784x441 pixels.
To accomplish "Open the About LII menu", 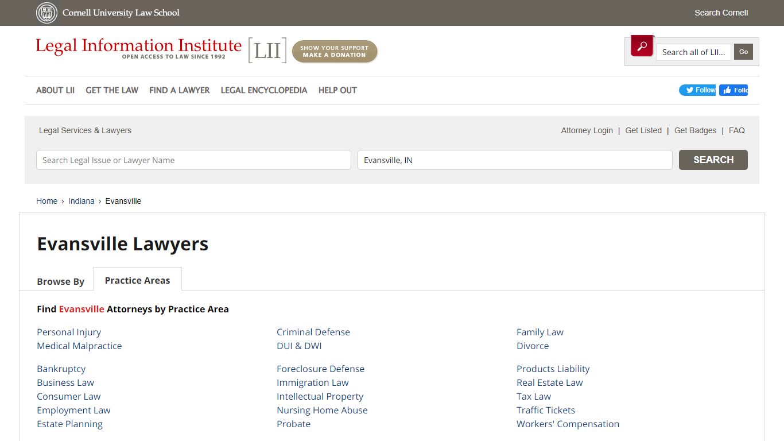I will tap(55, 90).
